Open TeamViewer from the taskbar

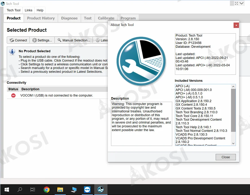click(x=87, y=190)
